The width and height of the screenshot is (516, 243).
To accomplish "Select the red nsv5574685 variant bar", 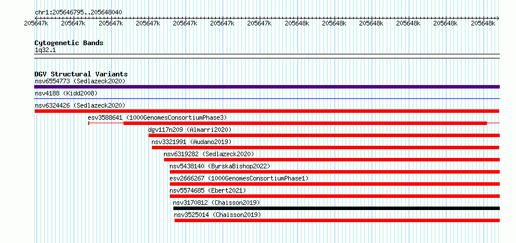I will tap(335, 196).
